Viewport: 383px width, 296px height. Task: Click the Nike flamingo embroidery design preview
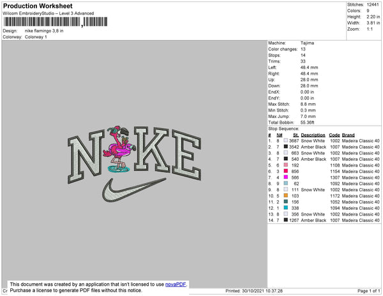click(x=135, y=164)
